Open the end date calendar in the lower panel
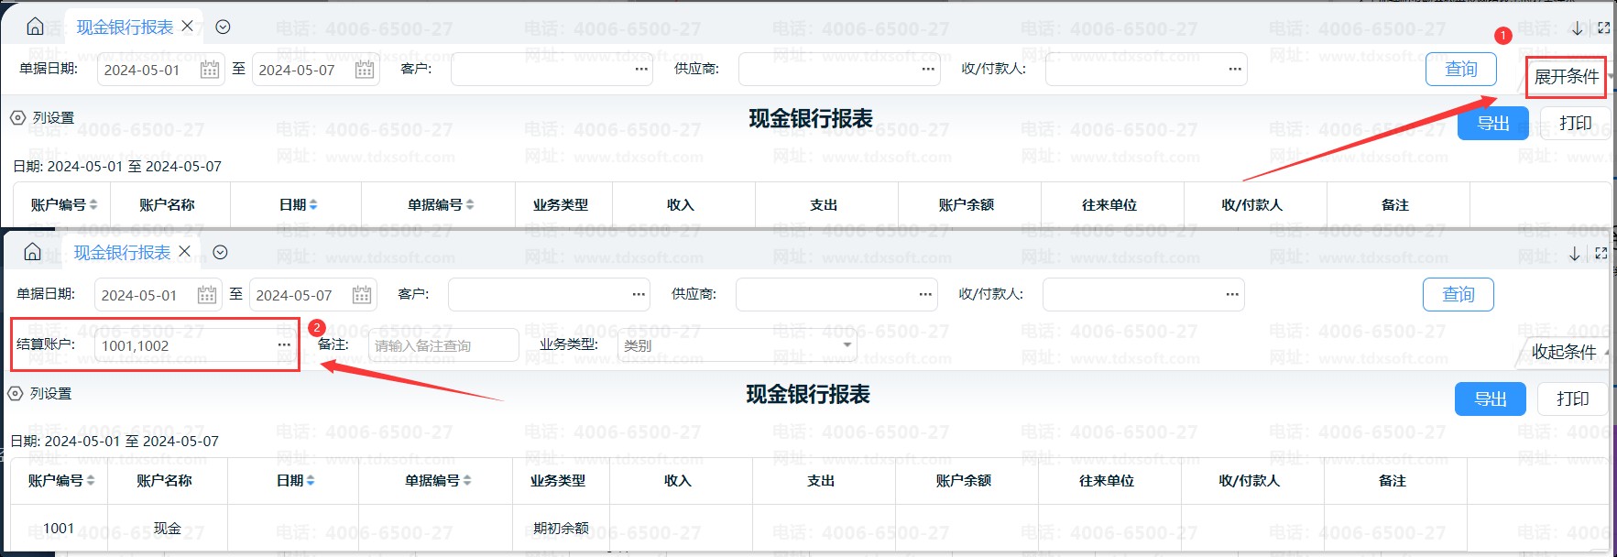Image resolution: width=1617 pixels, height=557 pixels. click(362, 295)
